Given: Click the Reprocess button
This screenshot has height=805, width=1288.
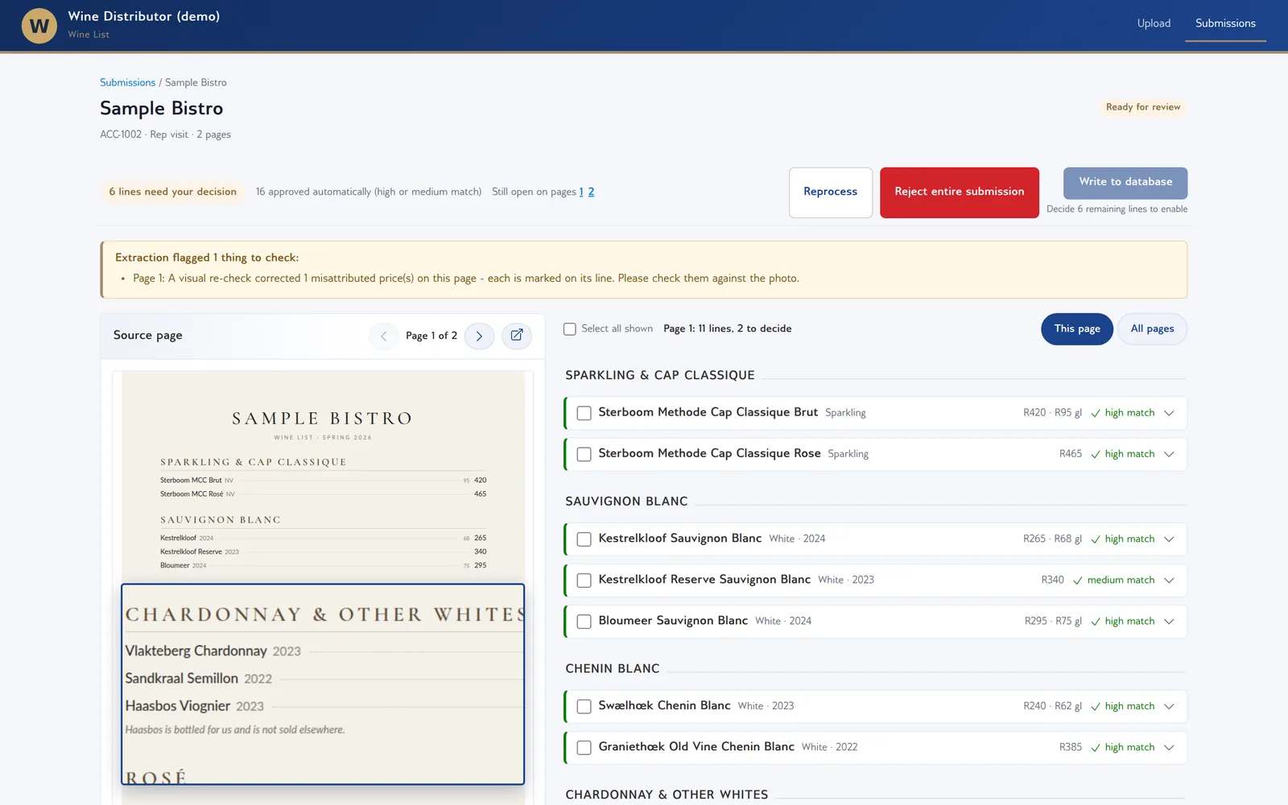Looking at the screenshot, I should (x=830, y=192).
